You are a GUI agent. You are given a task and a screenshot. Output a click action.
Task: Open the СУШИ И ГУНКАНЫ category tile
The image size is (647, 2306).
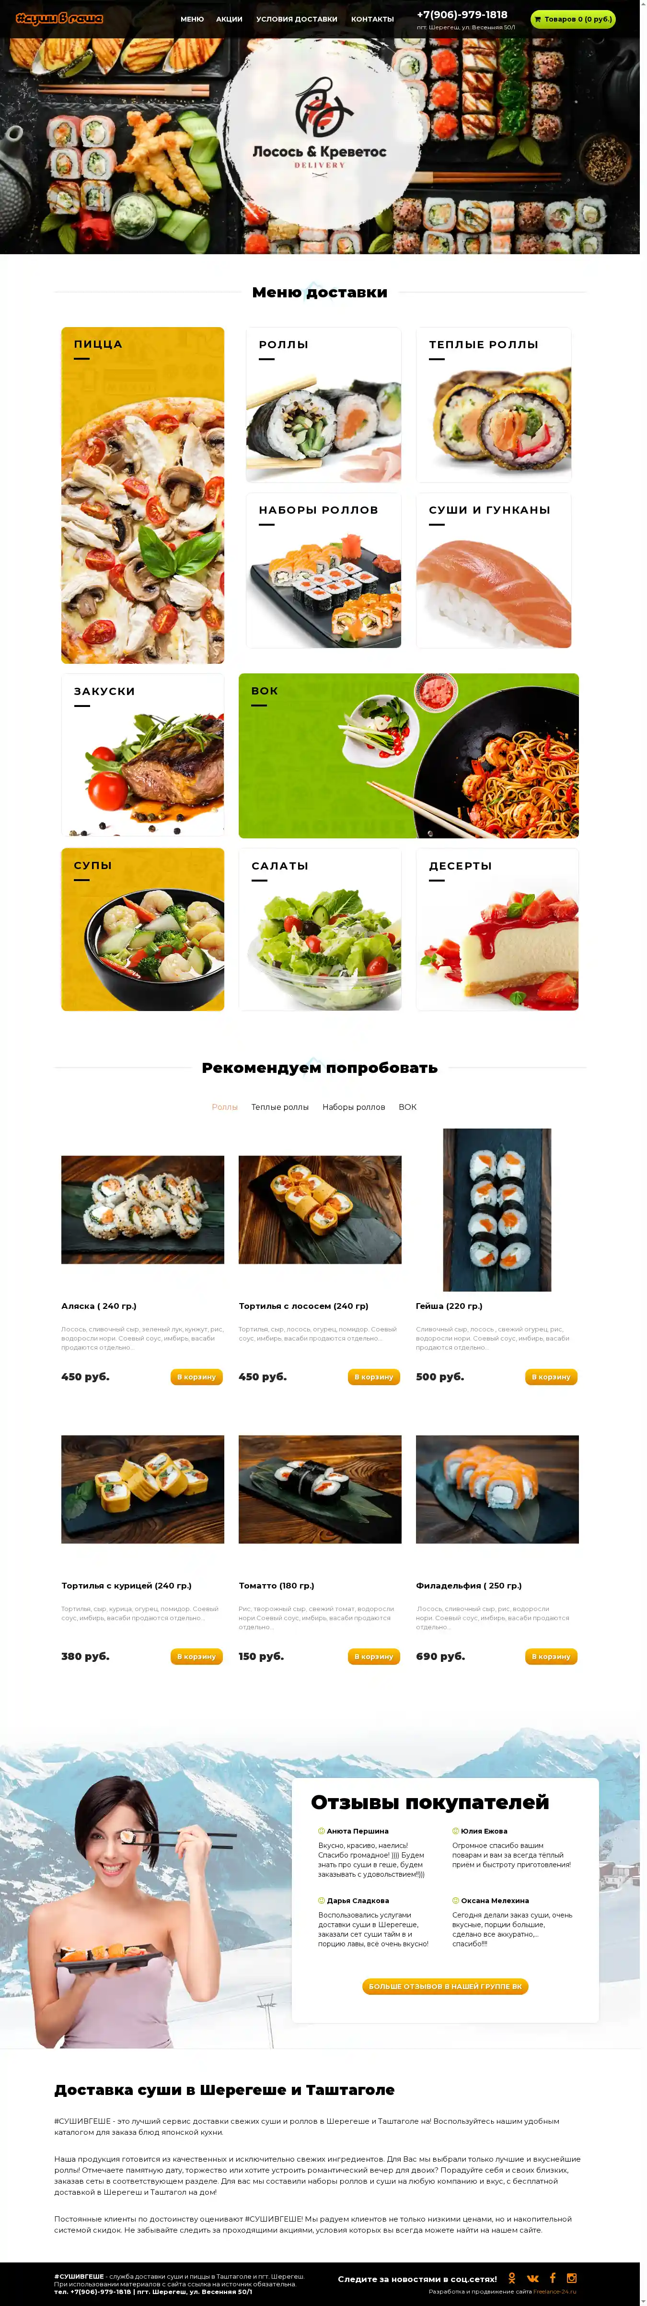[x=493, y=570]
